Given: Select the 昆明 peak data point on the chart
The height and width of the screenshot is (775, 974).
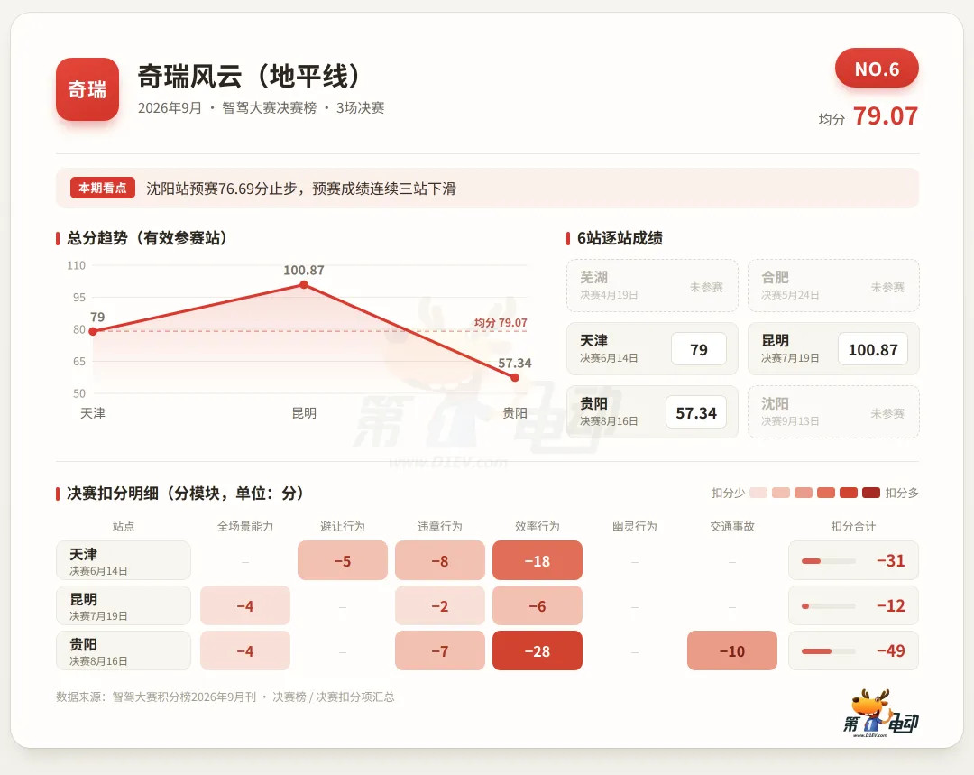Looking at the screenshot, I should (304, 284).
